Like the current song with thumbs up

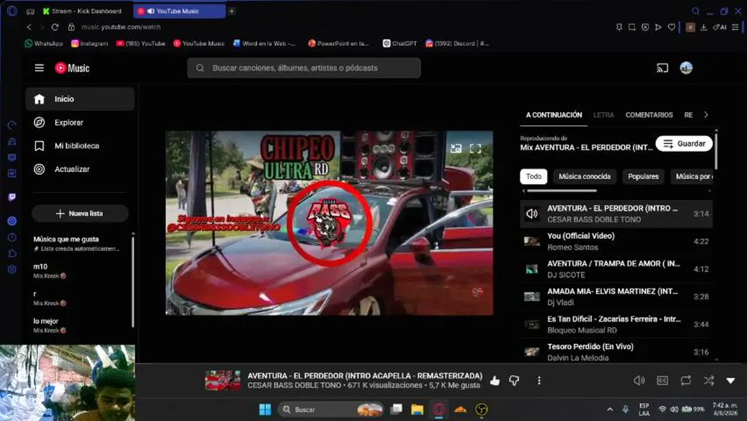(x=495, y=381)
